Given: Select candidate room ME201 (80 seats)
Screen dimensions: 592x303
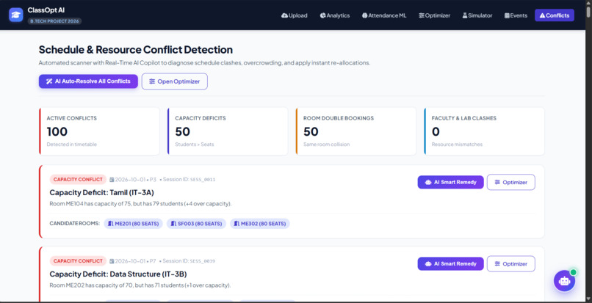Looking at the screenshot, I should tap(133, 223).
